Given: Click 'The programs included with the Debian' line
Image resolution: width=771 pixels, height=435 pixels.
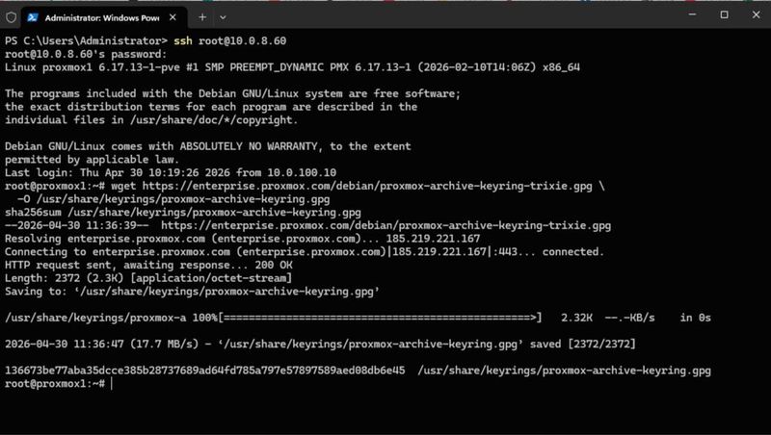Looking at the screenshot, I should 232,93.
